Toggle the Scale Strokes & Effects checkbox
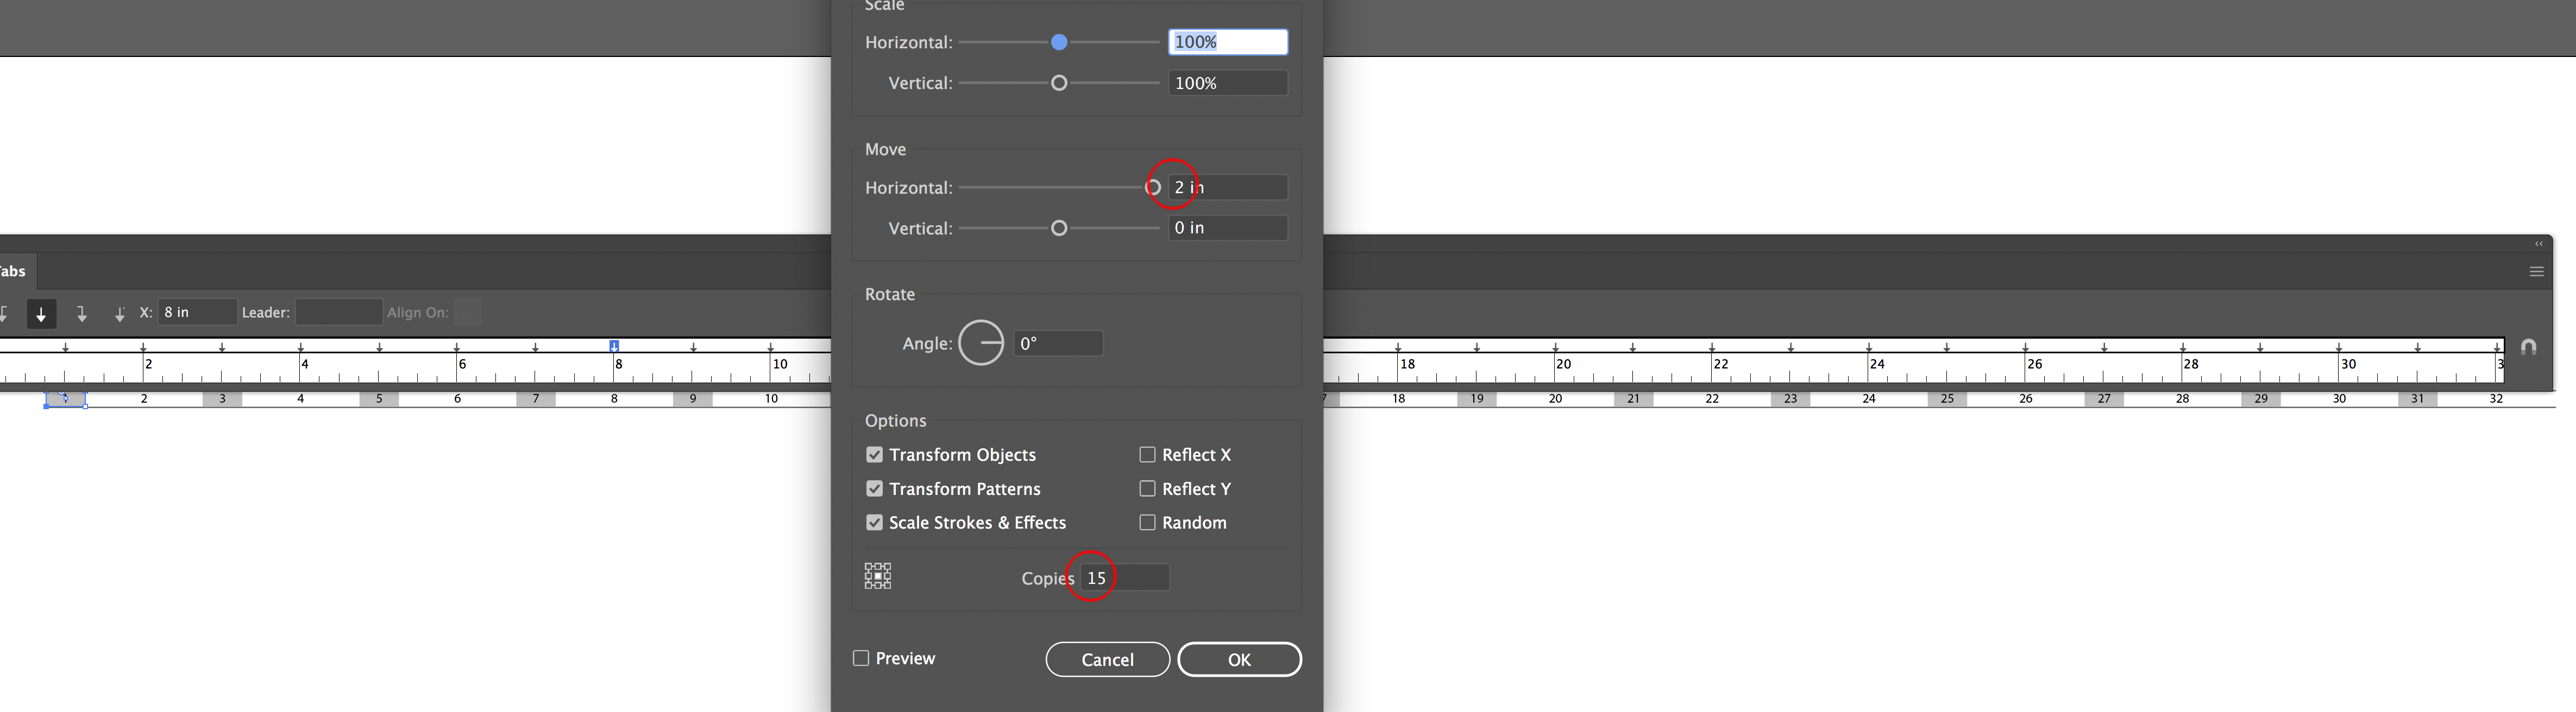2576x712 pixels. 875,523
